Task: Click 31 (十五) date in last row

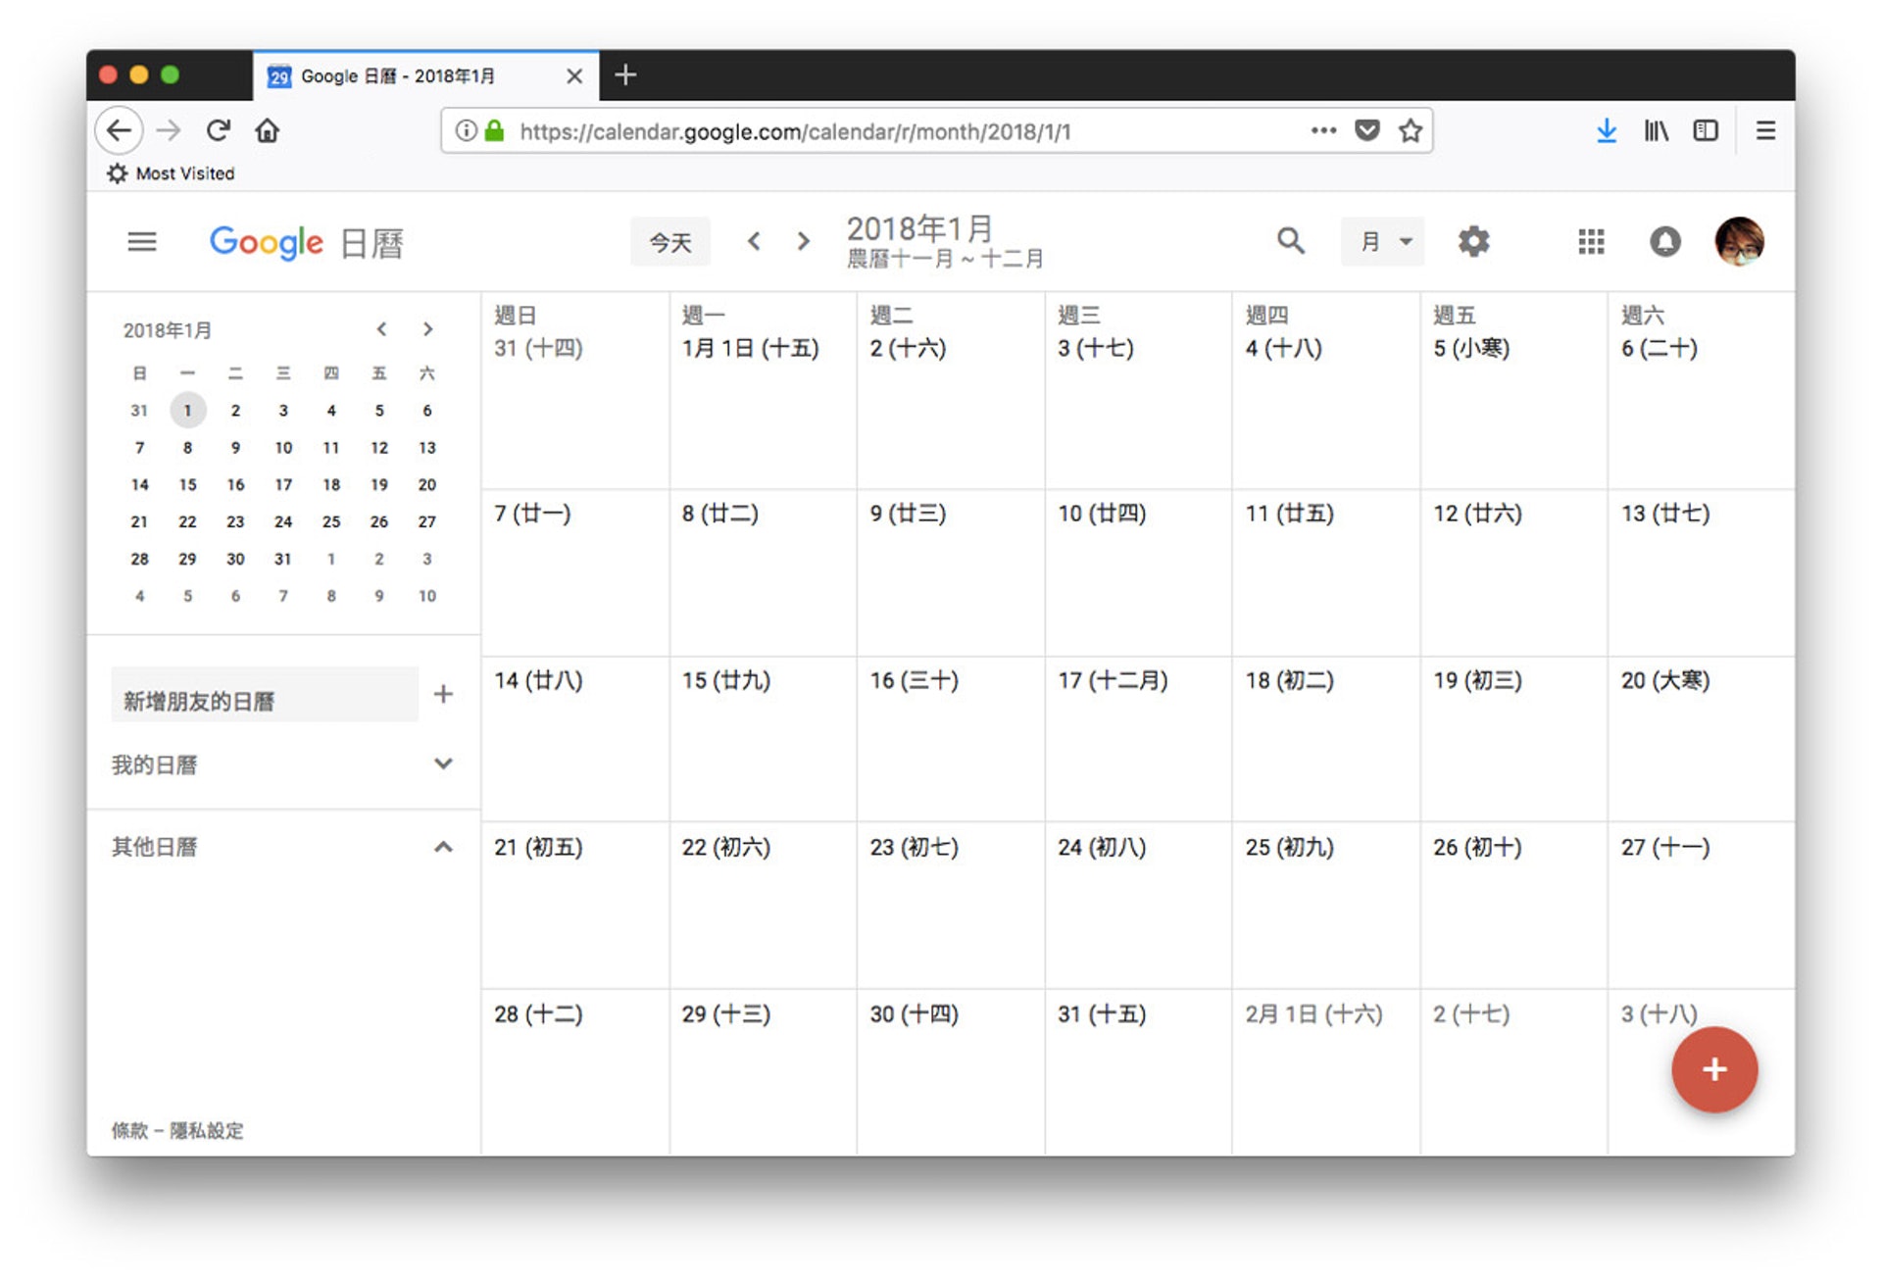Action: point(1102,1013)
